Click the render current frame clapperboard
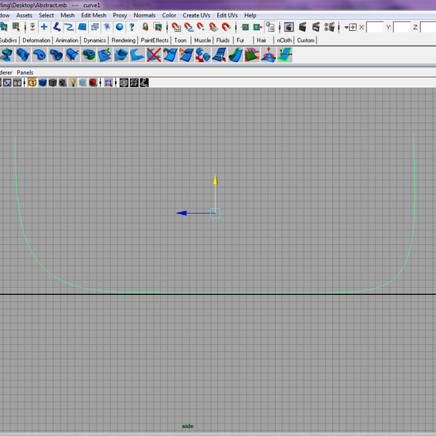 point(303,27)
